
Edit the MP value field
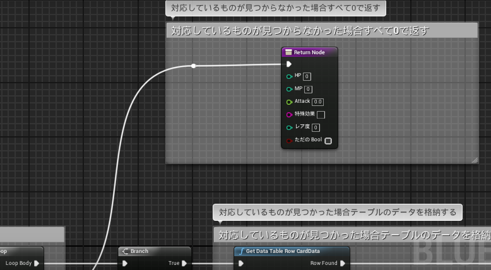pos(308,89)
